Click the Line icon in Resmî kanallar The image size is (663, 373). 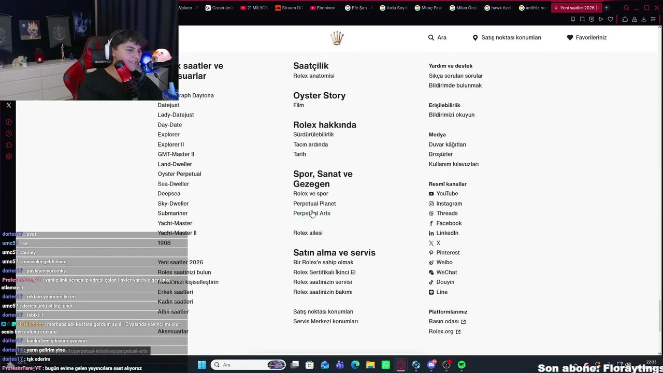point(431,292)
